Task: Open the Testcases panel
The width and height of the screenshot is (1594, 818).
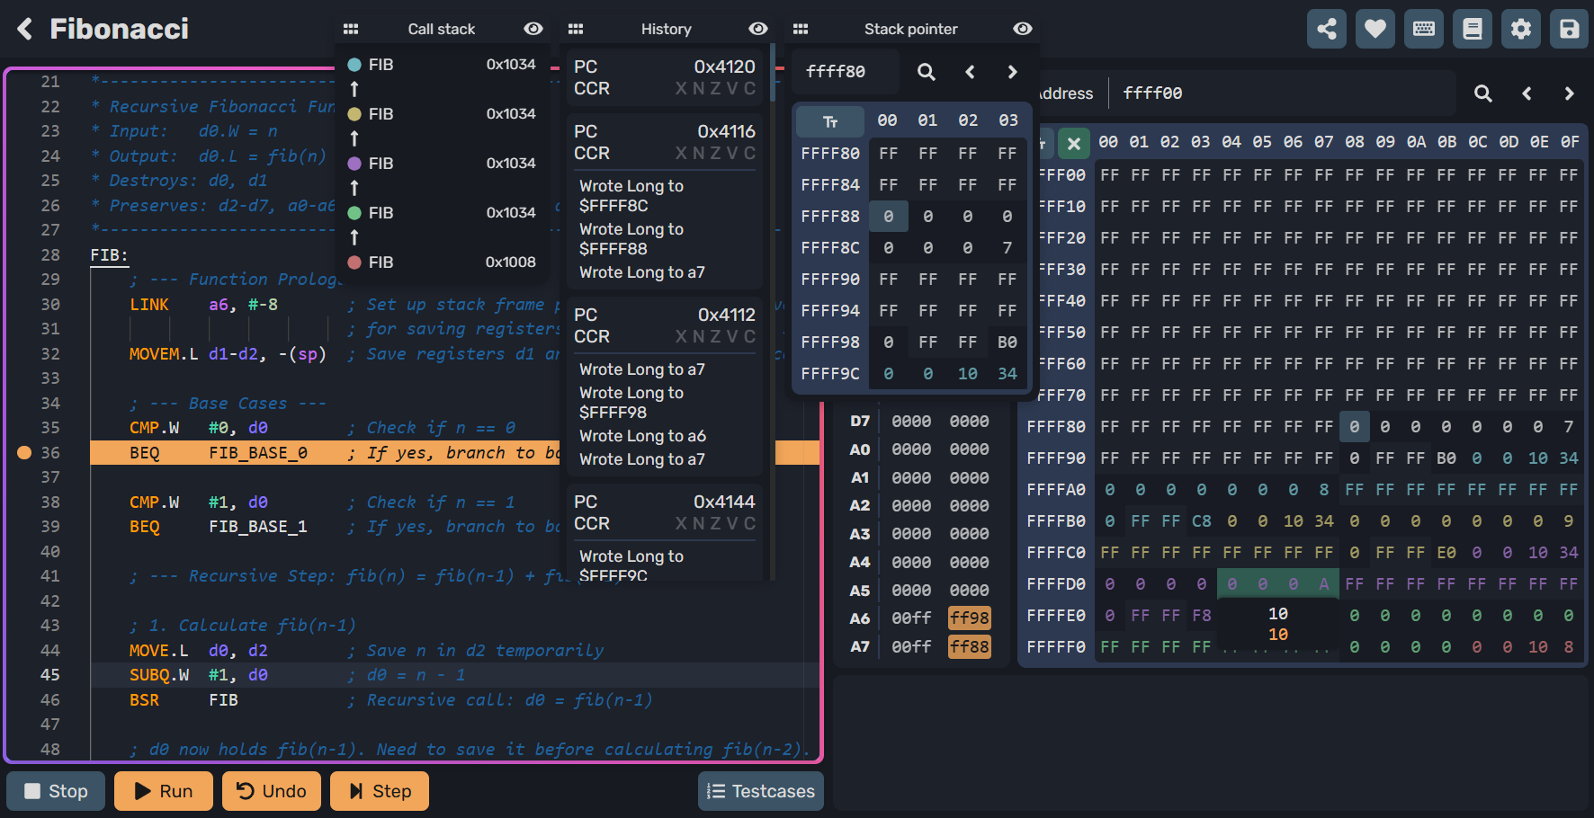Action: click(761, 791)
